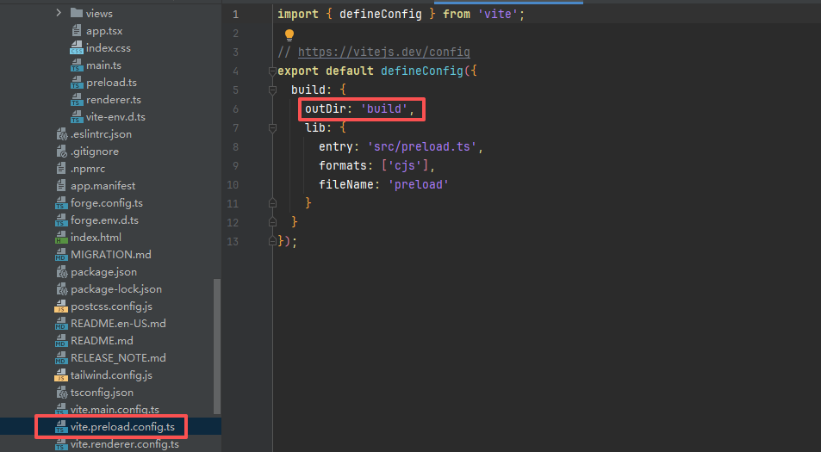Select forge.env.d.ts file
This screenshot has height=452, width=821.
[x=105, y=220]
